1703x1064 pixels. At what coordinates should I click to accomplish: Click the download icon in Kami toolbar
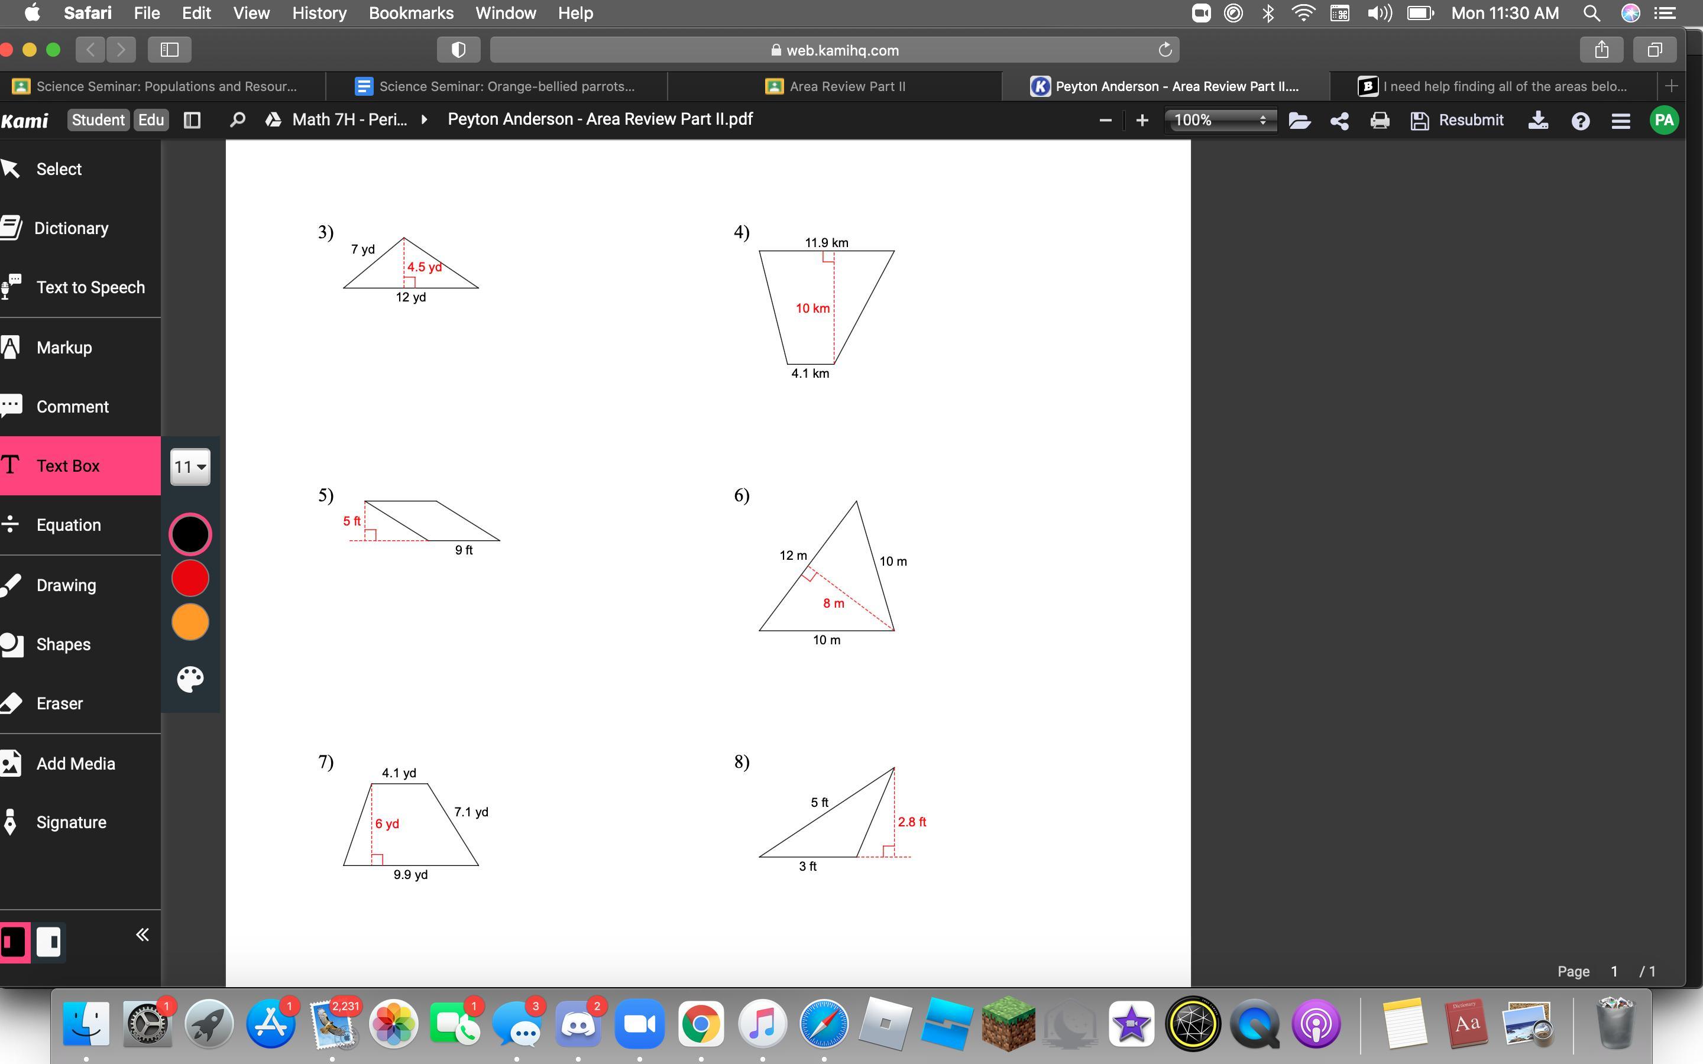coord(1537,121)
